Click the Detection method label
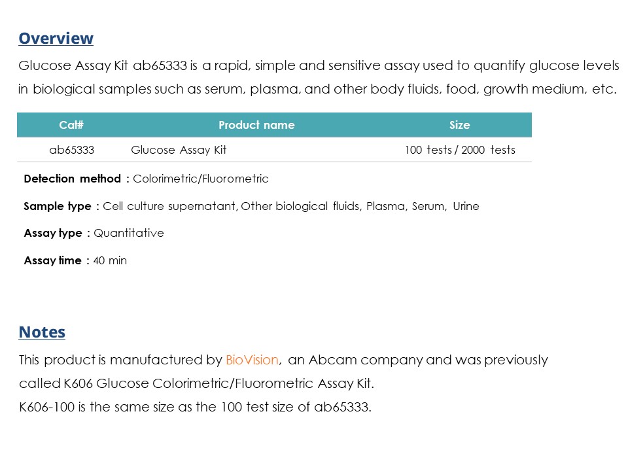 click(x=72, y=179)
